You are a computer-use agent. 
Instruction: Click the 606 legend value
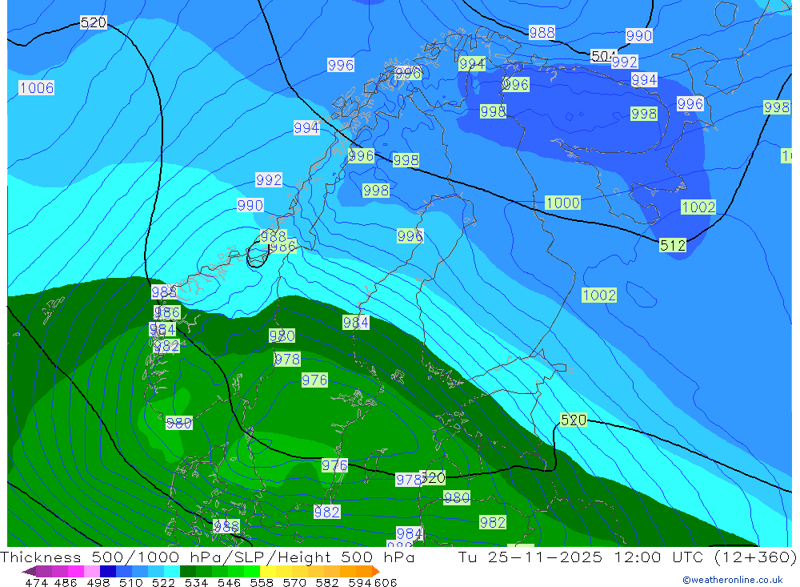coord(386,582)
